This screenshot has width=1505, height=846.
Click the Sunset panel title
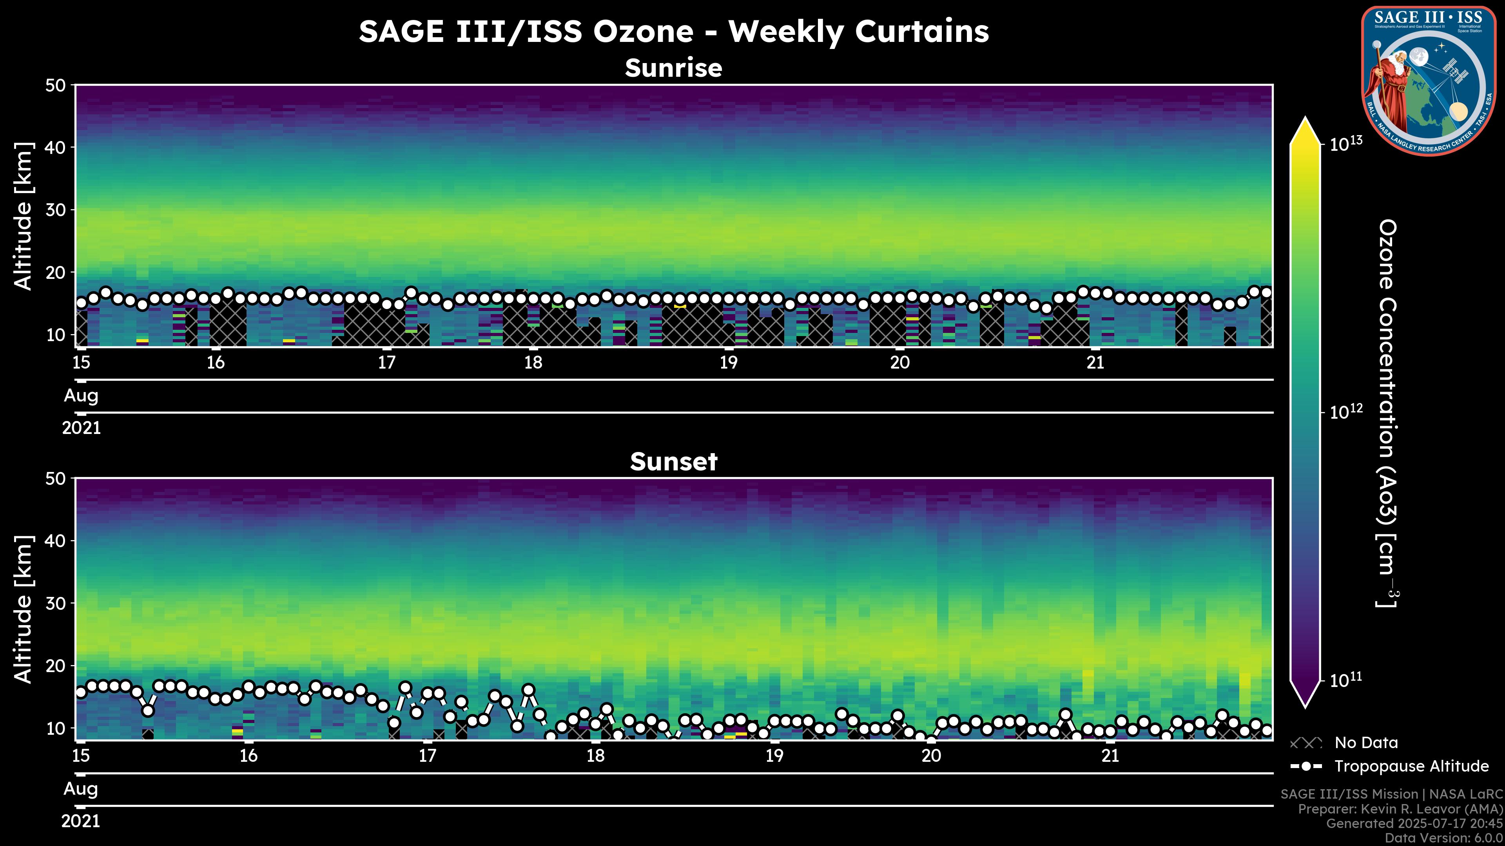(x=673, y=462)
